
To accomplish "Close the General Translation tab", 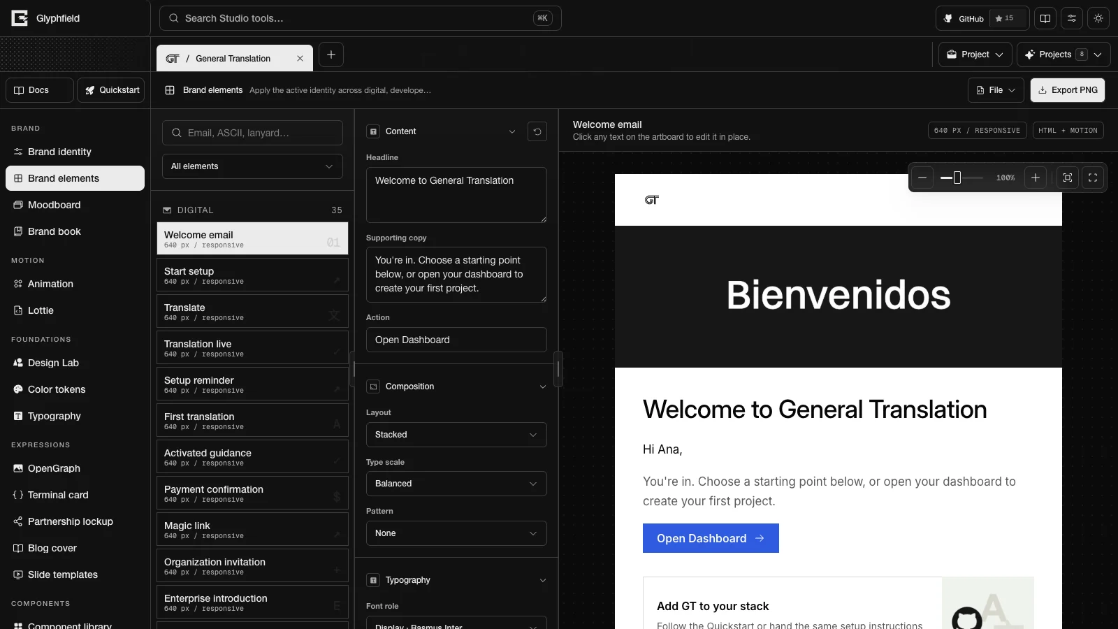I will coord(300,59).
